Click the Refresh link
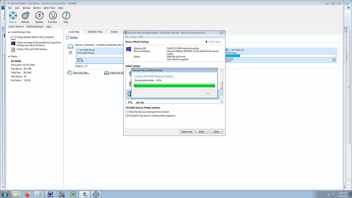The image size is (352, 198). 74,38
